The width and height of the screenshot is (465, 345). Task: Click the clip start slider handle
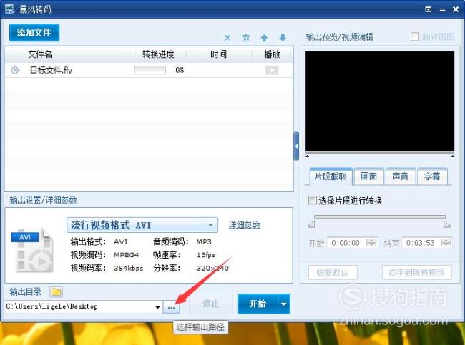311,224
